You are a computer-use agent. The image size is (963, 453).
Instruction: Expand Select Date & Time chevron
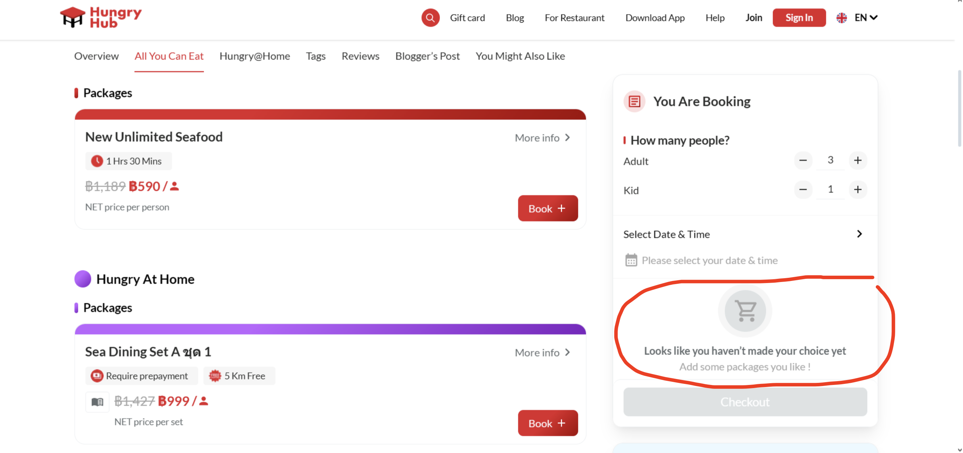click(860, 234)
